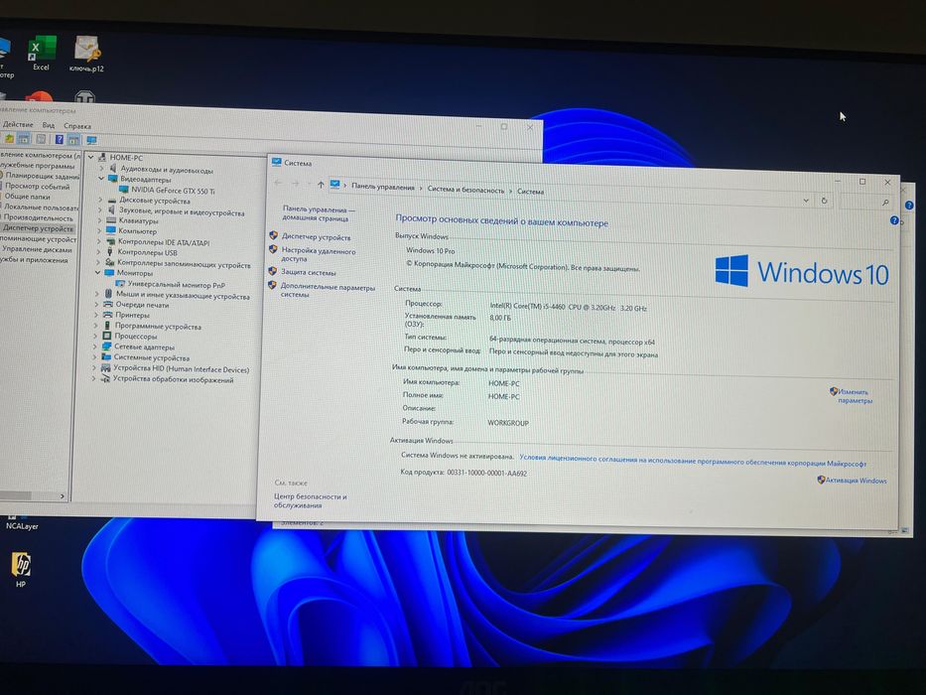Click the Изменить параметры link

(x=855, y=396)
